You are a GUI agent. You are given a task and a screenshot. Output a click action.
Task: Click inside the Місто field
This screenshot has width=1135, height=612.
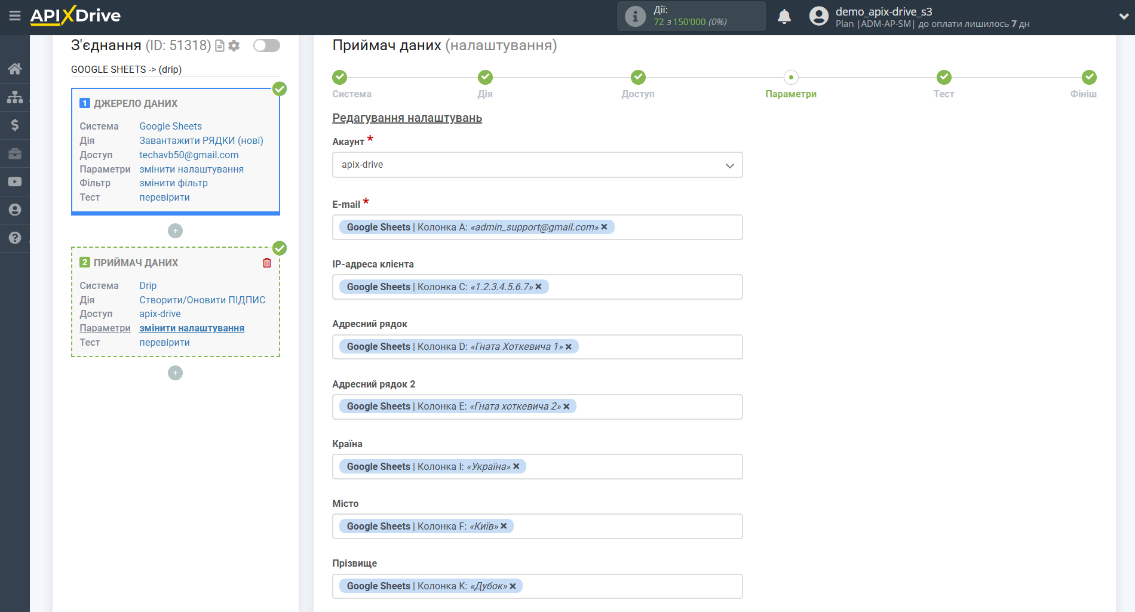click(537, 526)
